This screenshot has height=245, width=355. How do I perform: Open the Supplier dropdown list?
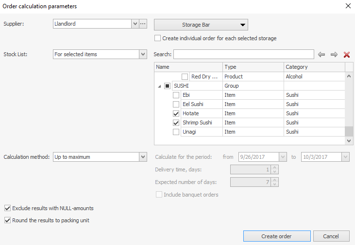click(x=135, y=24)
